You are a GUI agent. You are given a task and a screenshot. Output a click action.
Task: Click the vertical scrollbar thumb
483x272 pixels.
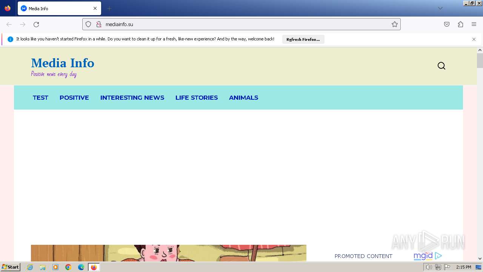point(480,61)
